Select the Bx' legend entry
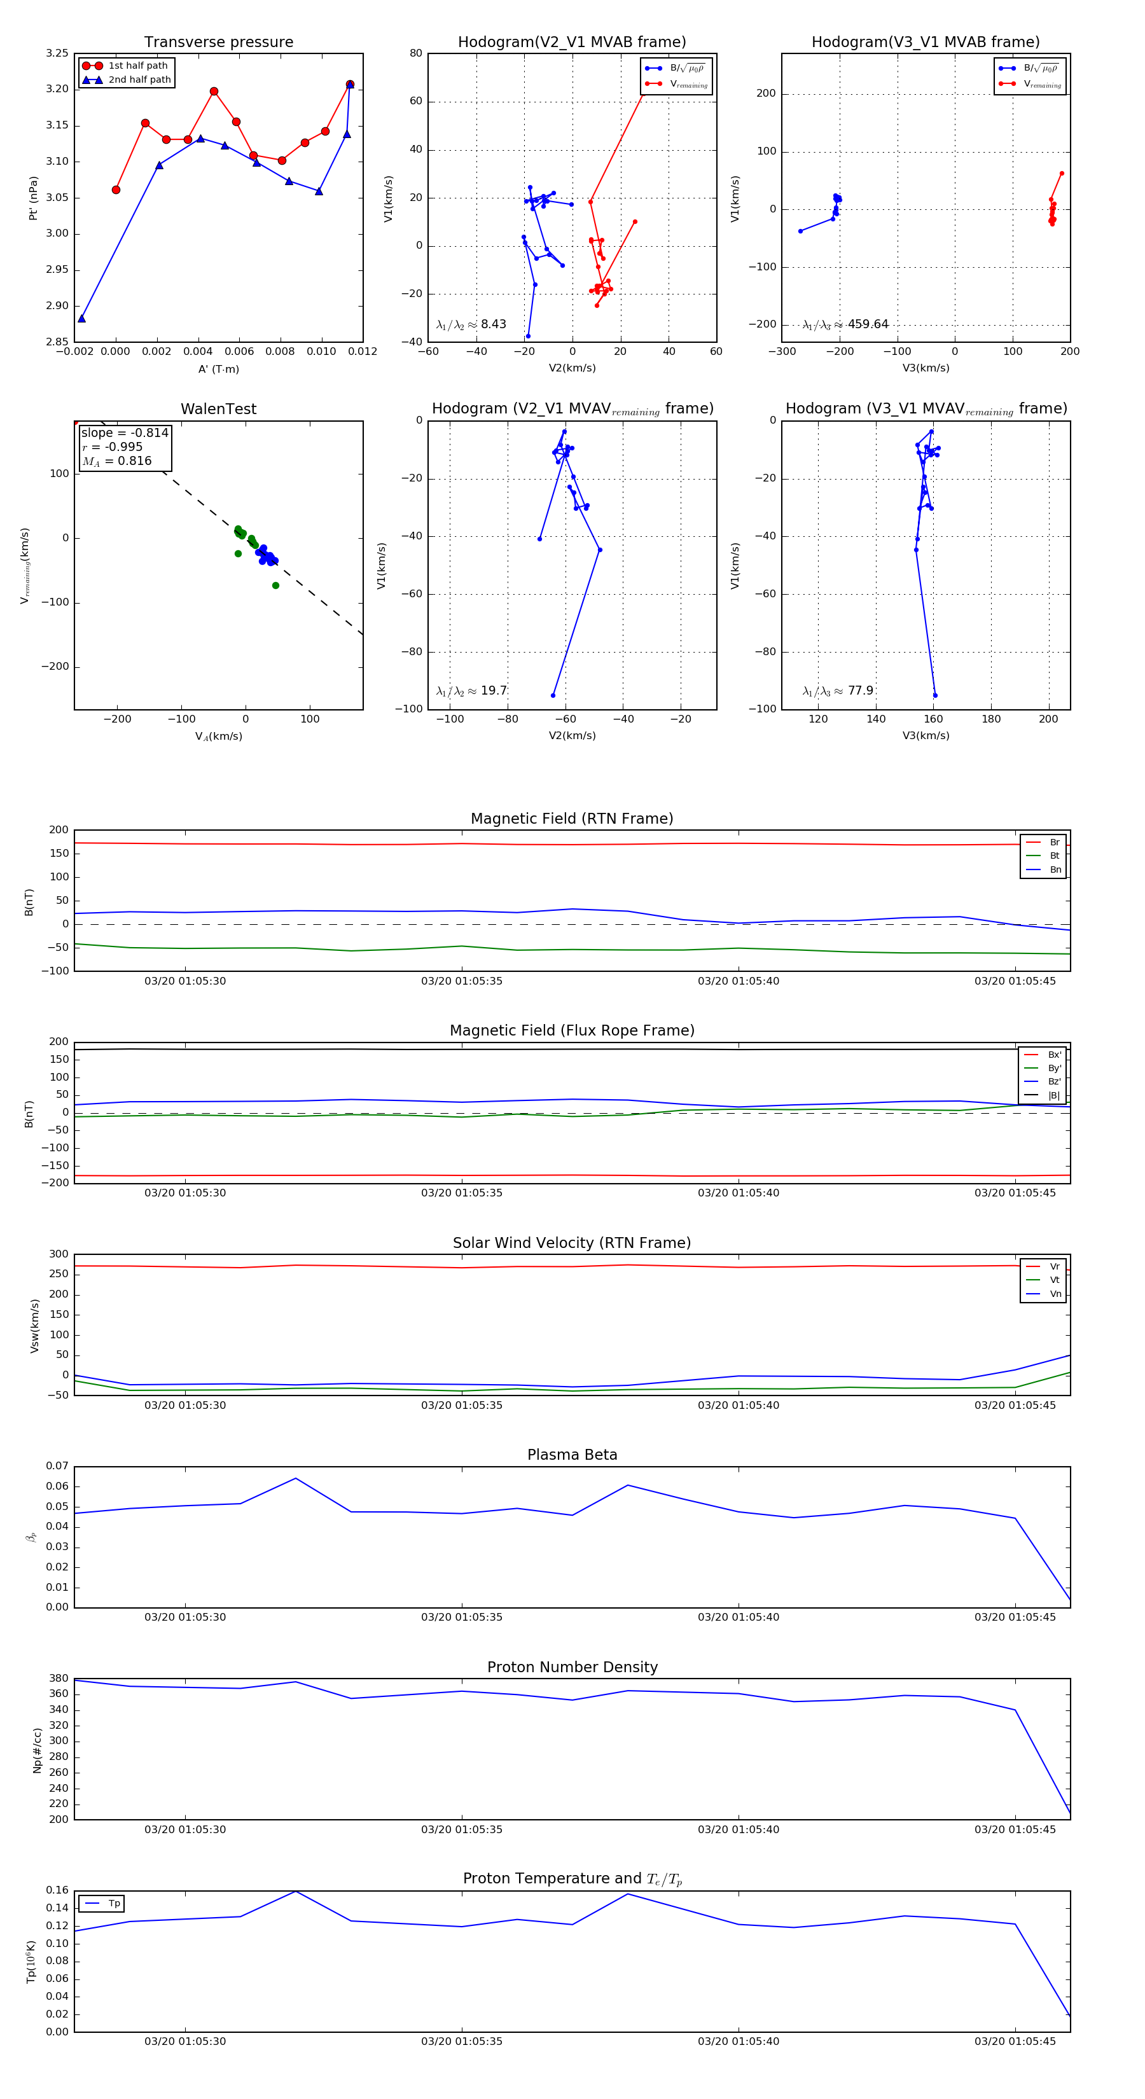This screenshot has height=2099, width=1145. 1043,1055
